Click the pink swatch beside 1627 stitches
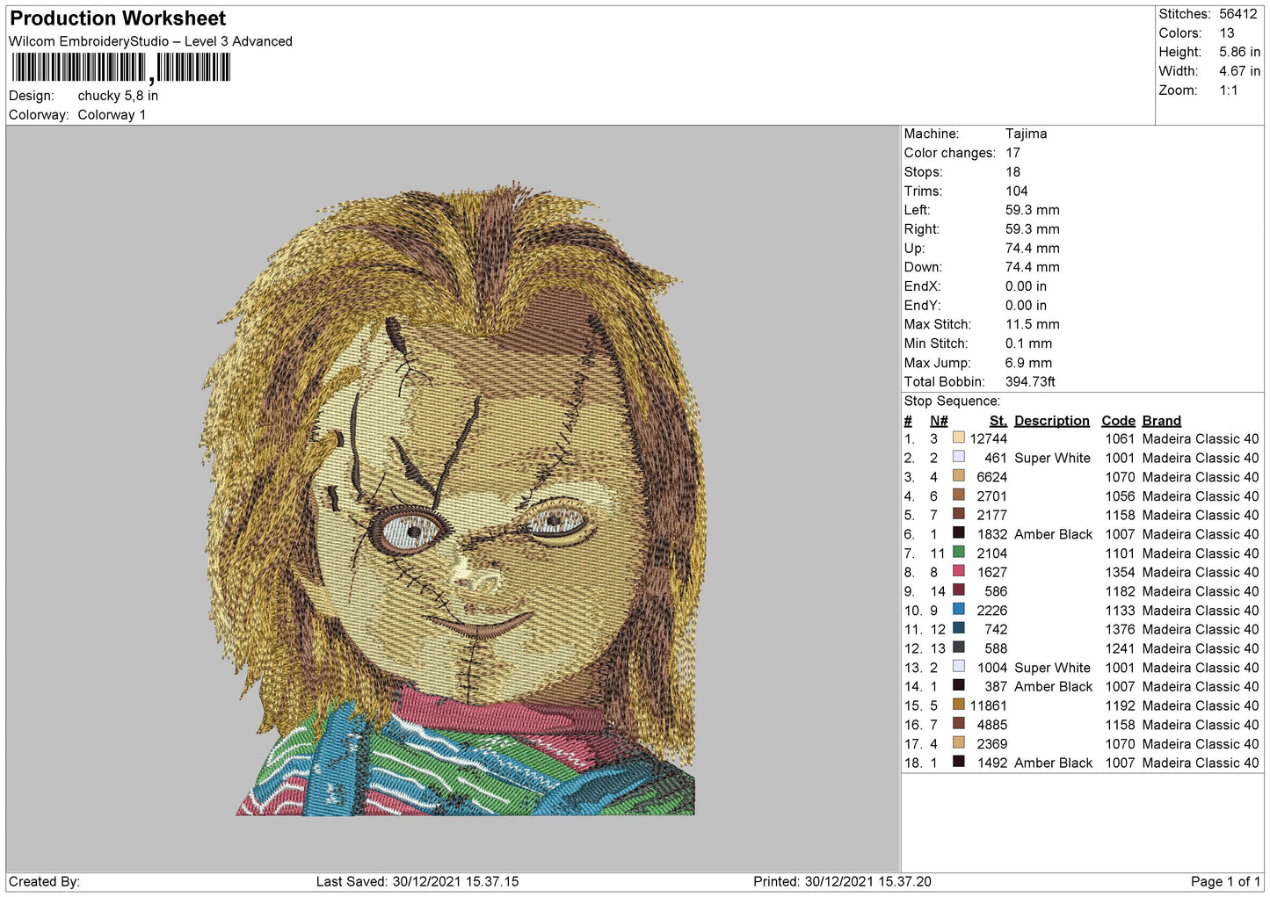Image resolution: width=1270 pixels, height=897 pixels. pos(958,571)
